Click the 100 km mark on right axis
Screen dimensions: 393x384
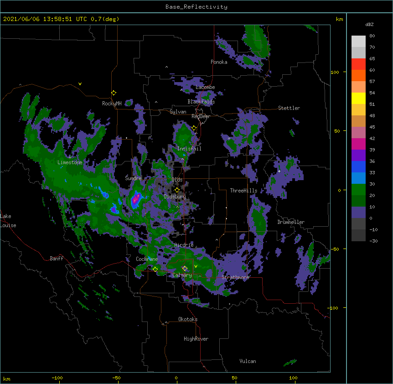335,72
